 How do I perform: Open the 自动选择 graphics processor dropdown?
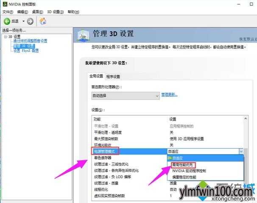point(126,96)
